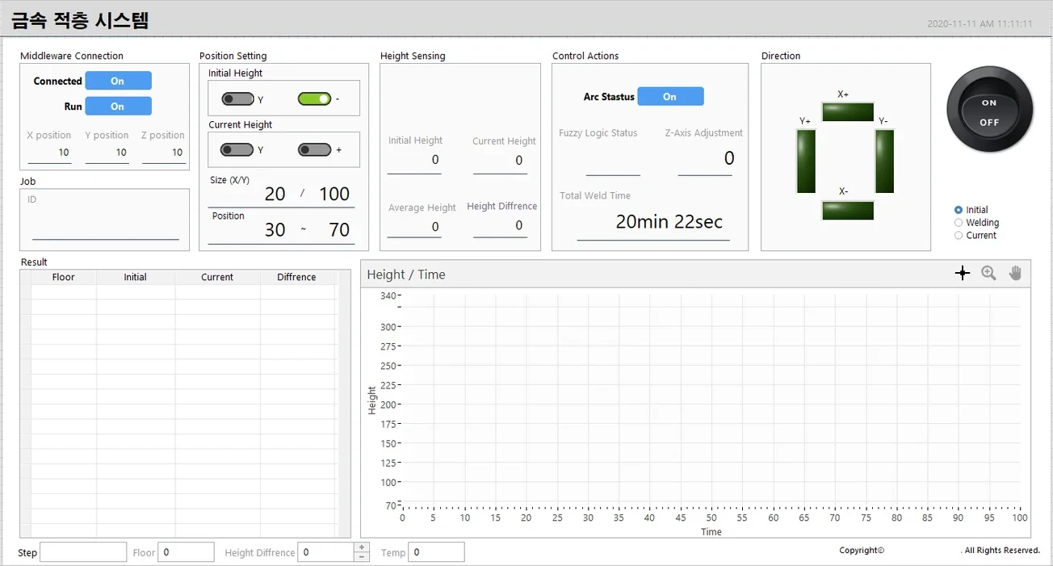Choose the Current radio option

click(959, 236)
